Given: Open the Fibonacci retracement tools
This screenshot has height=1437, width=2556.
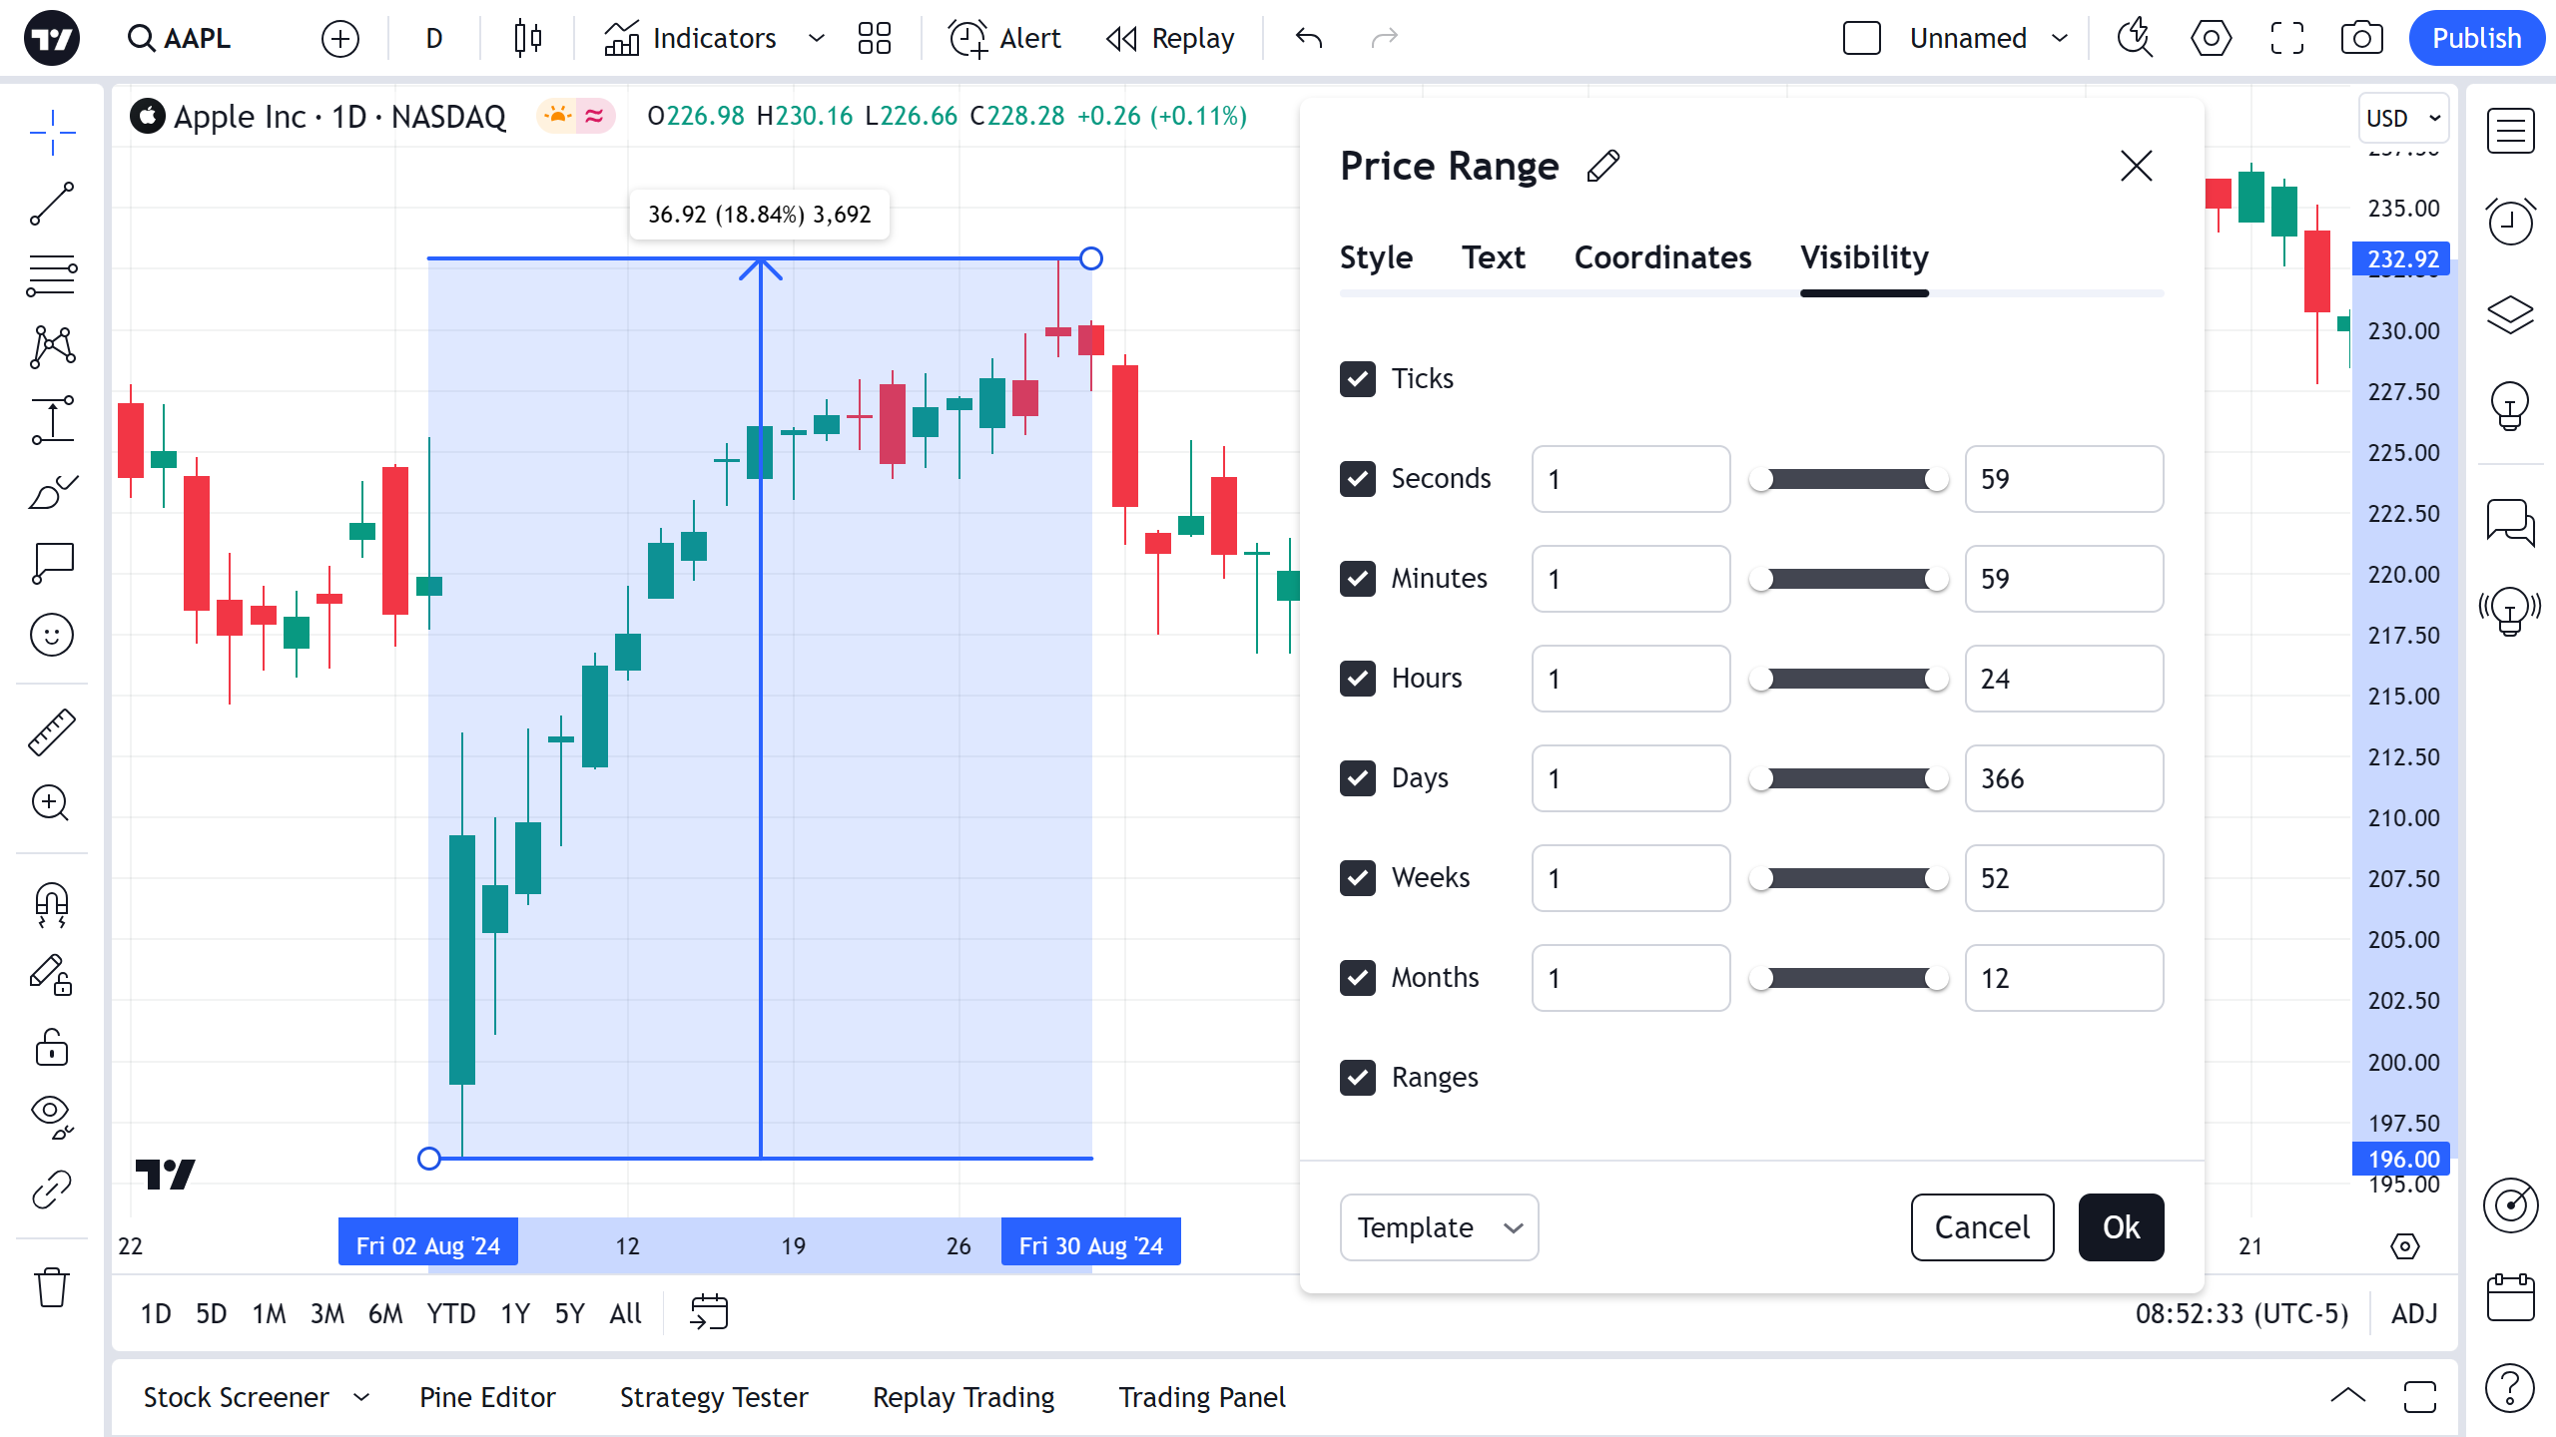Looking at the screenshot, I should [52, 274].
